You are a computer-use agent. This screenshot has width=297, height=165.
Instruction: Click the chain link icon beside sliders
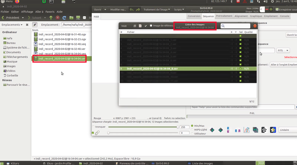point(97,133)
